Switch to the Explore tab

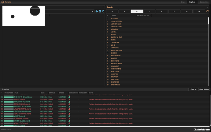pyautogui.click(x=192, y=2)
